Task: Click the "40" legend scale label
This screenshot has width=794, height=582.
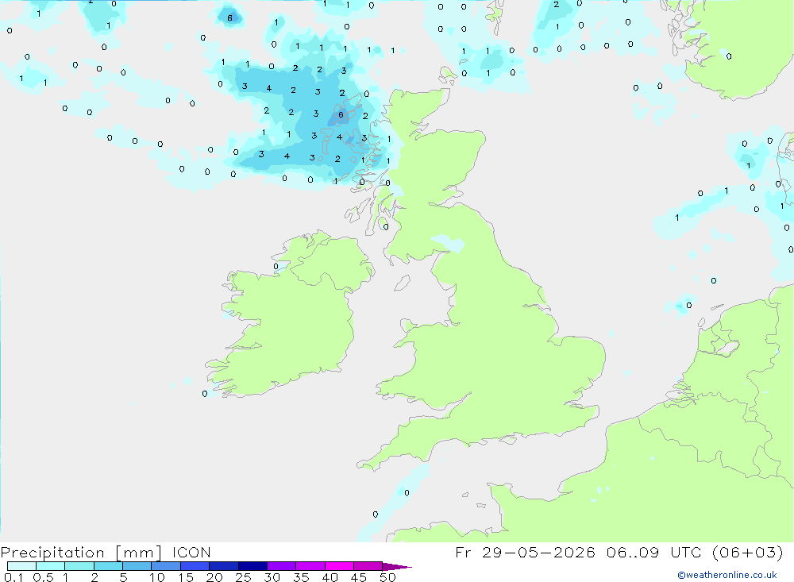Action: pos(330,577)
